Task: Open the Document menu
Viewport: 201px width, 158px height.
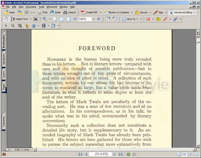Action: click(31, 7)
